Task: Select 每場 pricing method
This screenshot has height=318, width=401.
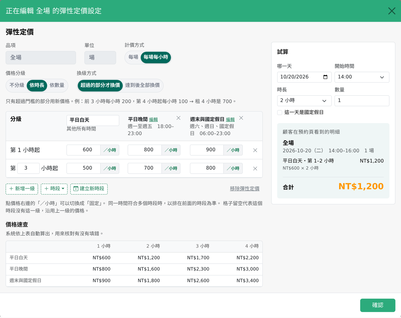Action: click(x=133, y=57)
